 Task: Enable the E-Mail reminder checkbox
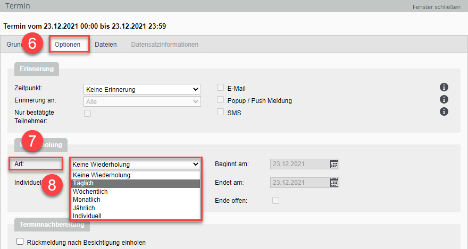click(x=221, y=88)
